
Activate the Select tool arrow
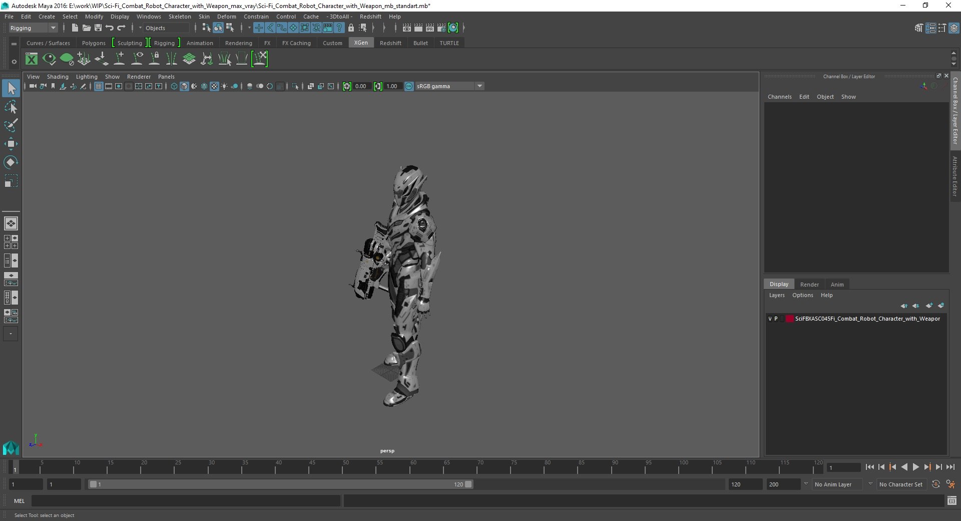pos(11,89)
